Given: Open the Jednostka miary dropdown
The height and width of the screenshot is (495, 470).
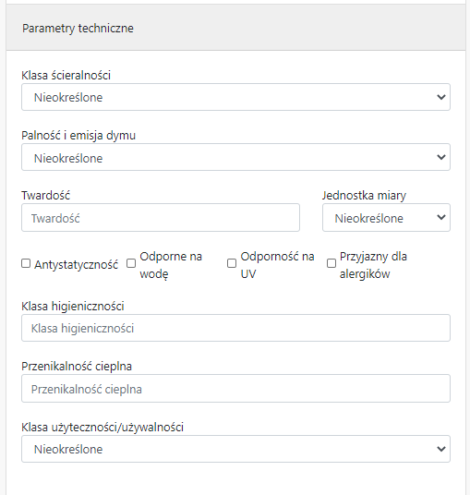Looking at the screenshot, I should pyautogui.click(x=386, y=218).
